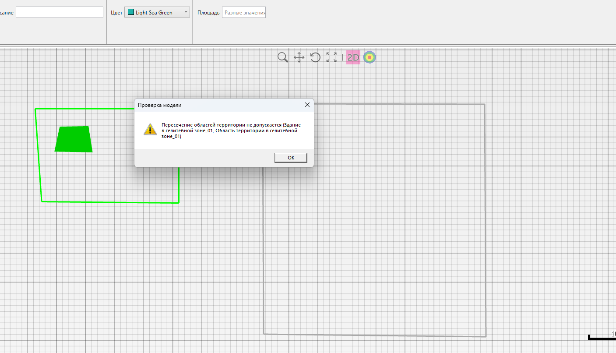Activate the pan move tool
Image resolution: width=616 pixels, height=353 pixels.
[299, 57]
